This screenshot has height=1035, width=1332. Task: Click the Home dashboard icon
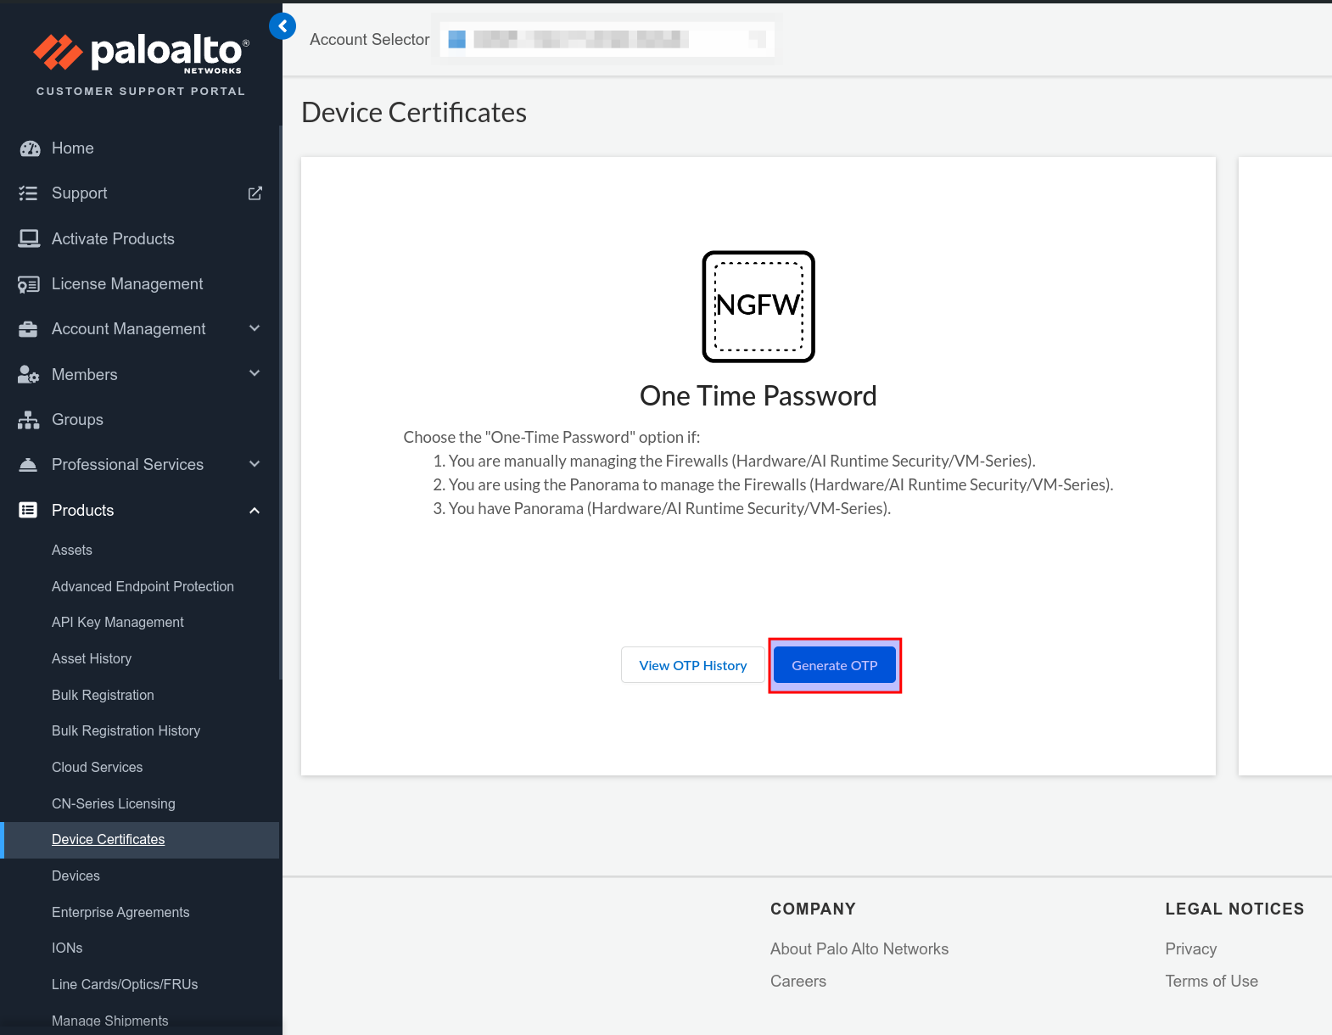(30, 148)
